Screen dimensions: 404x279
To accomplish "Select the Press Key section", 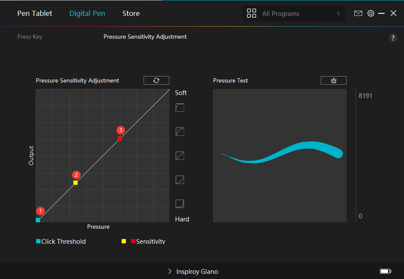I will tap(30, 37).
